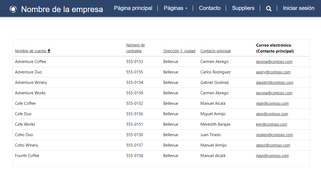Open Alan@contoso.com email in Cafe Coffee row
321x179 pixels.
pos(272,103)
